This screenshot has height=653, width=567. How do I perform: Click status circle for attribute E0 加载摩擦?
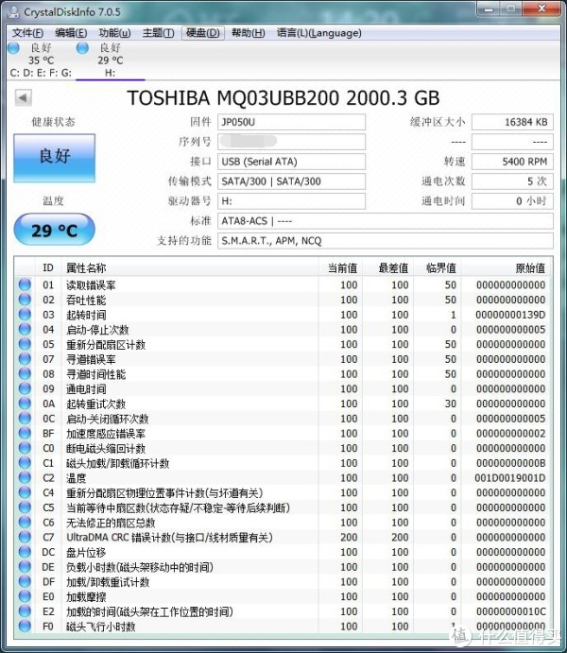click(25, 597)
